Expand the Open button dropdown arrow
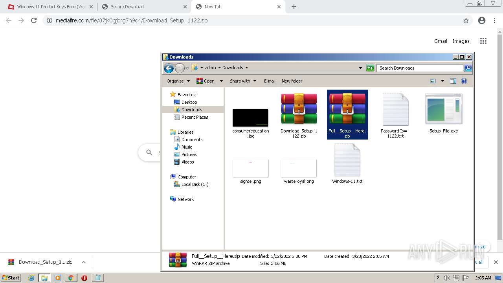 [x=221, y=81]
